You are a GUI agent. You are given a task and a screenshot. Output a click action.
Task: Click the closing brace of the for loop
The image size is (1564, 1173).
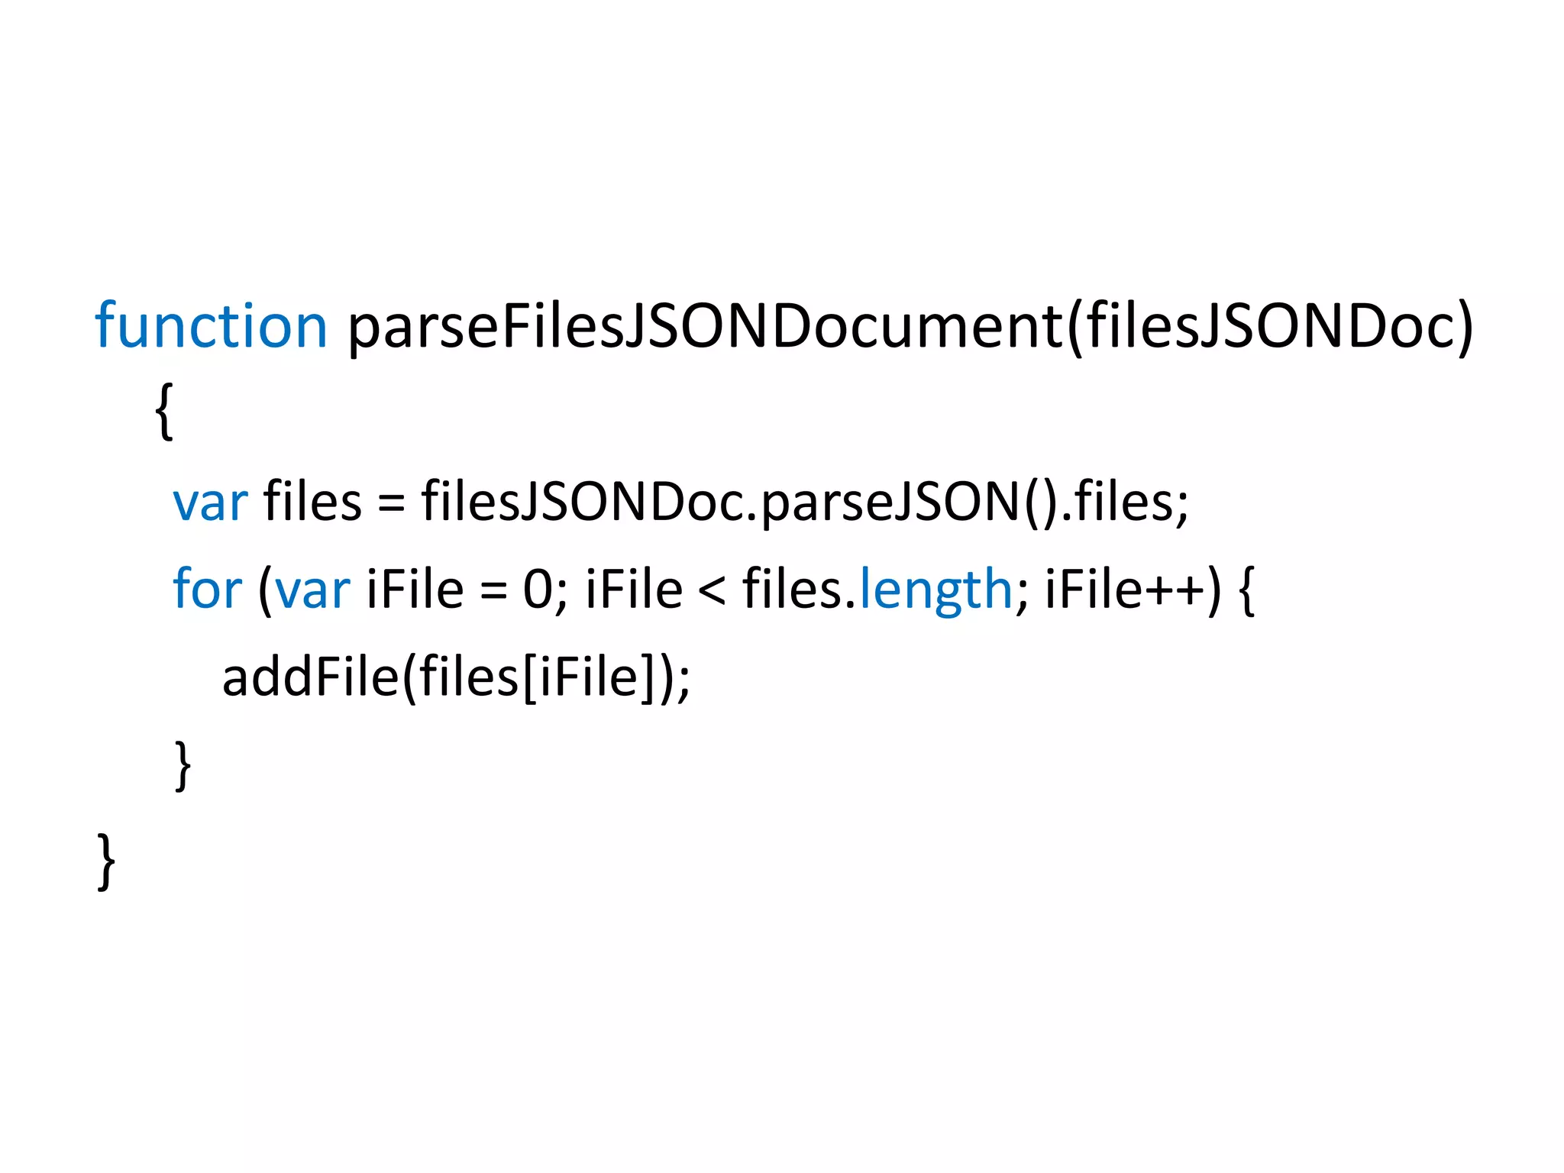point(183,765)
